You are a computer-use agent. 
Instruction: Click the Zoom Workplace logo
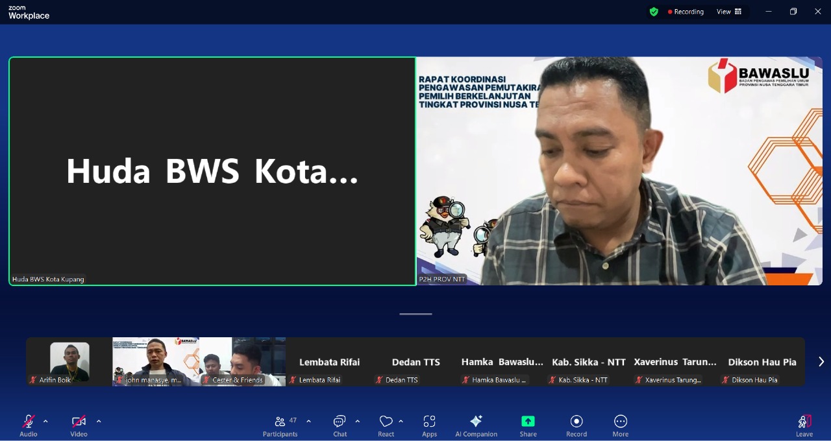point(29,12)
